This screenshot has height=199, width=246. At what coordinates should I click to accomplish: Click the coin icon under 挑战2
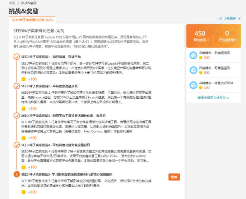(x=24, y=108)
